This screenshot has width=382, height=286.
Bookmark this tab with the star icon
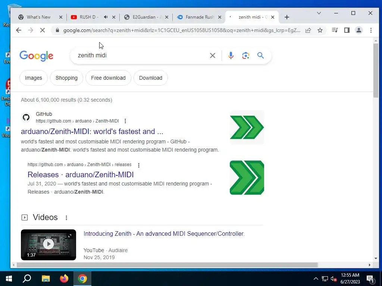pos(320,30)
